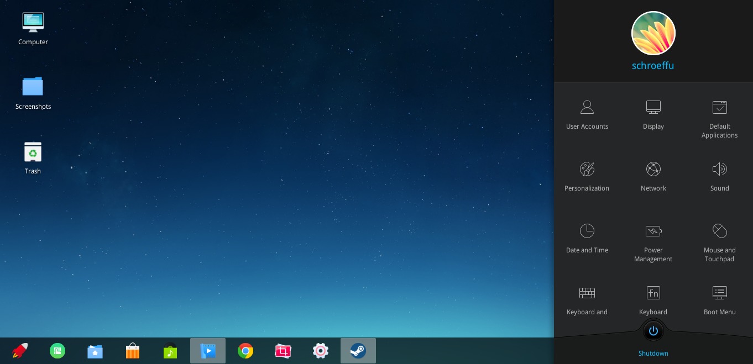Click the flower user avatar picture
This screenshot has width=753, height=364.
(653, 33)
